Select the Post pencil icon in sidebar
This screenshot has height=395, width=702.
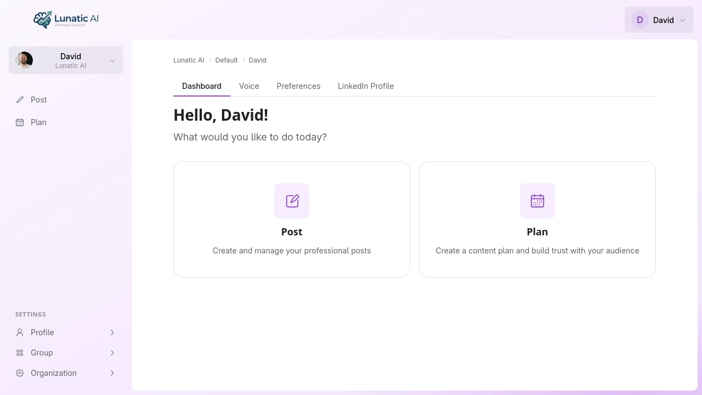click(x=20, y=99)
